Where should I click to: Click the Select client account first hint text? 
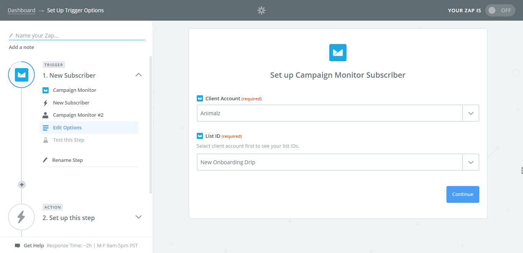(248, 146)
